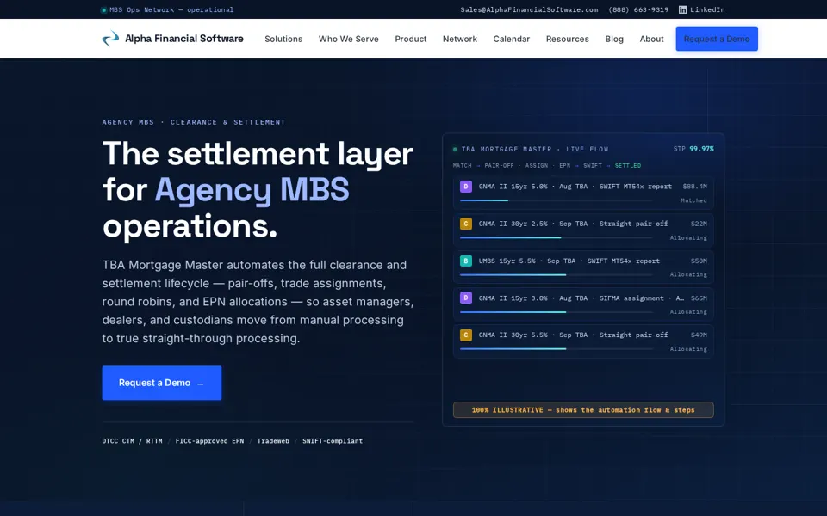Open the Solutions menu

tap(283, 39)
